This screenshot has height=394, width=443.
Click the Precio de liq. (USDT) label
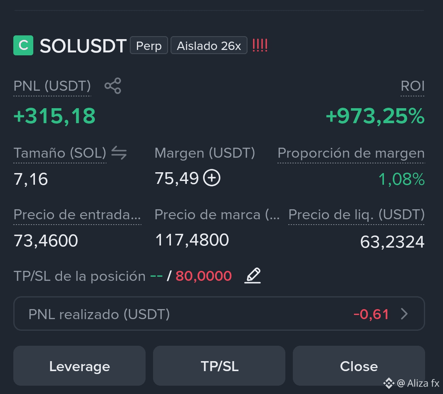tap(356, 214)
